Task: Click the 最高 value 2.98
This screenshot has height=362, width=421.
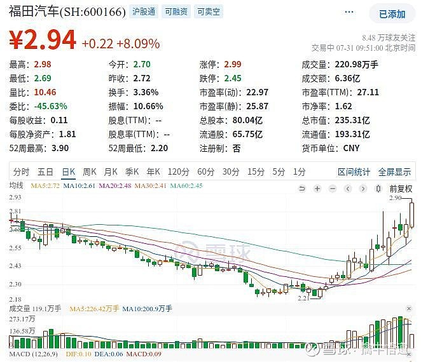Action: pyautogui.click(x=43, y=64)
